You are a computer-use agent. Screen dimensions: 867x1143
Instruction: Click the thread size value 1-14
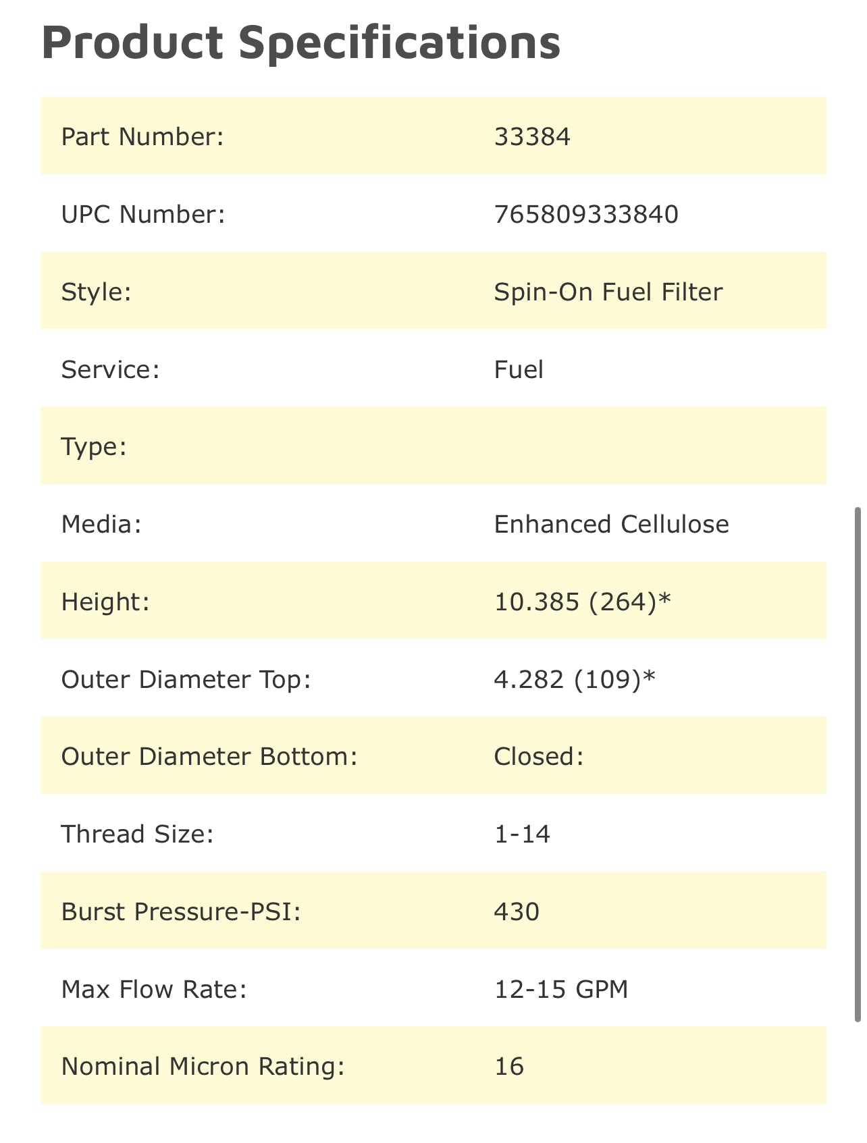pyautogui.click(x=522, y=834)
